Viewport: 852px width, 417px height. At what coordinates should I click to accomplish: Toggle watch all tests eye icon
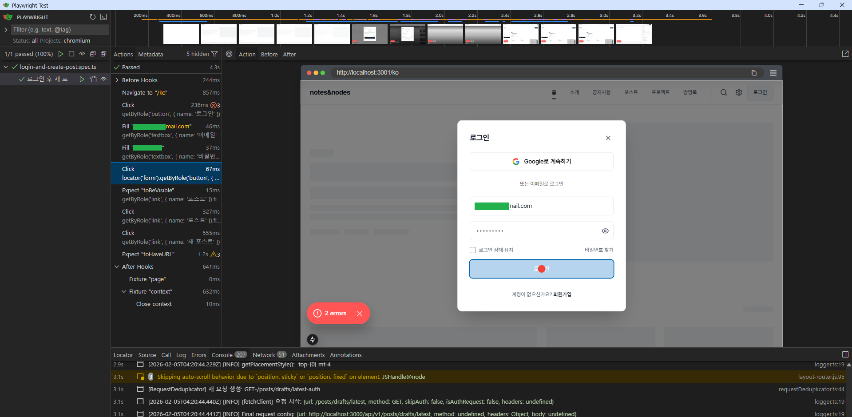(82, 54)
